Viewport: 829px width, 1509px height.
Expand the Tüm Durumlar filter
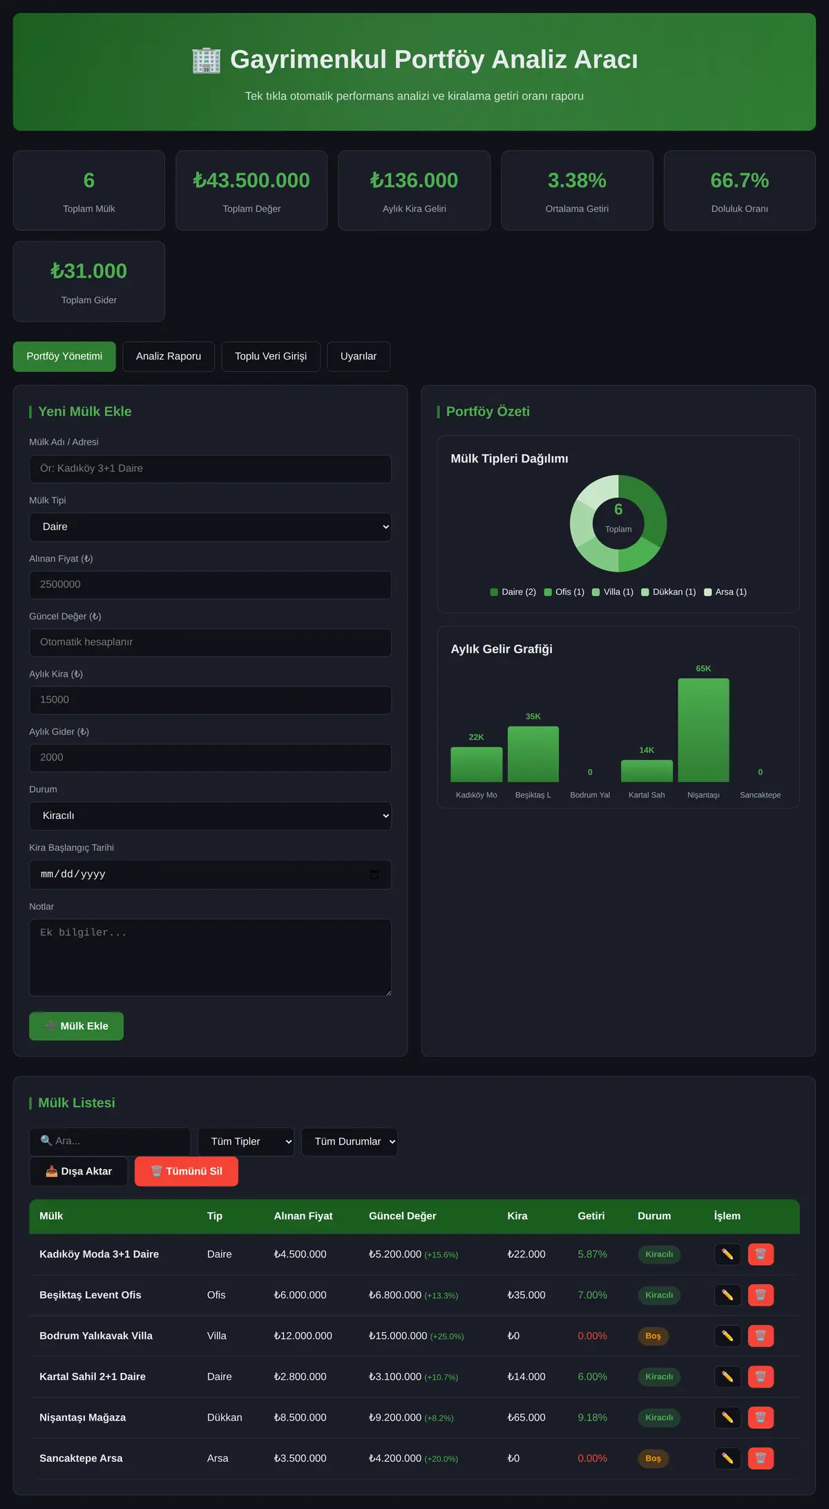[x=350, y=1141]
